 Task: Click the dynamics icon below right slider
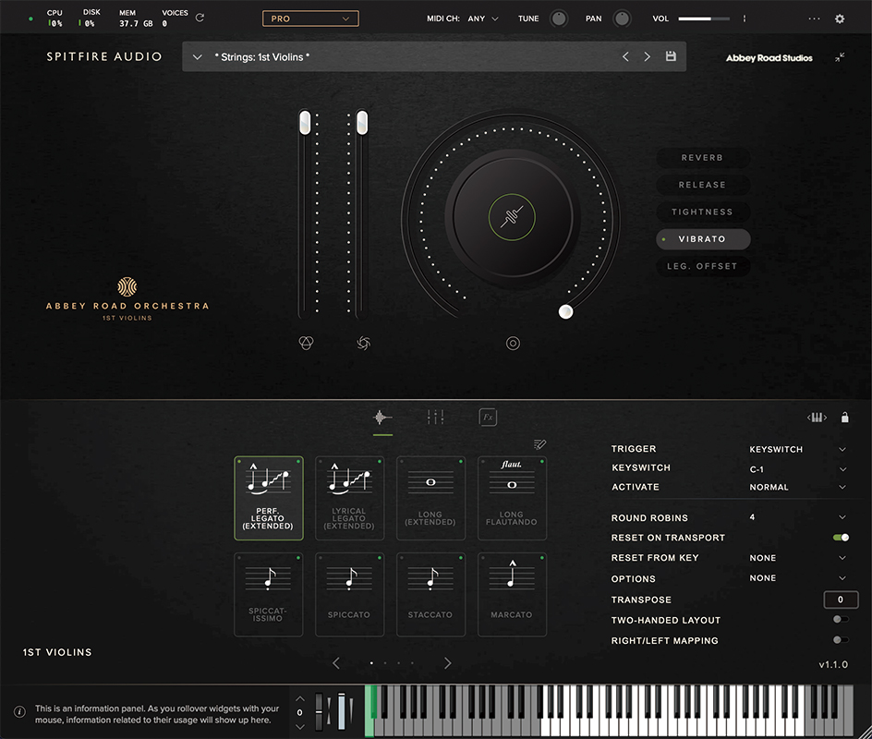coord(363,343)
